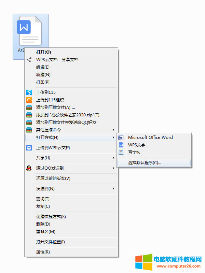Open with 写字板

click(154, 153)
